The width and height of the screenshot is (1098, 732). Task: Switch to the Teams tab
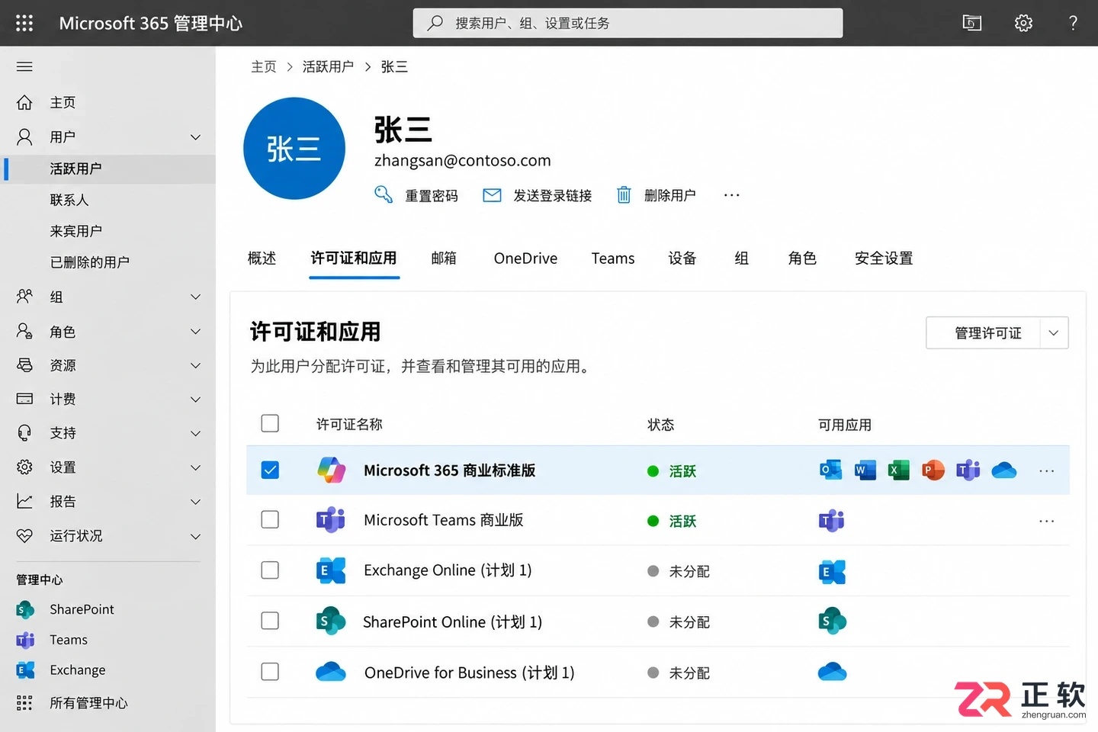[613, 258]
